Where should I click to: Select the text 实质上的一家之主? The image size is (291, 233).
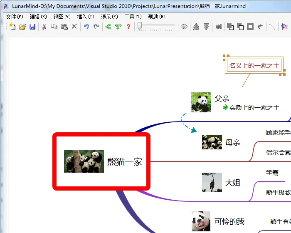[x=254, y=108]
